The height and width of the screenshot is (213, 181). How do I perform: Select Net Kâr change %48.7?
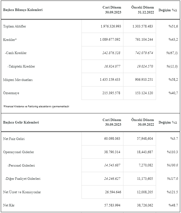173,205
